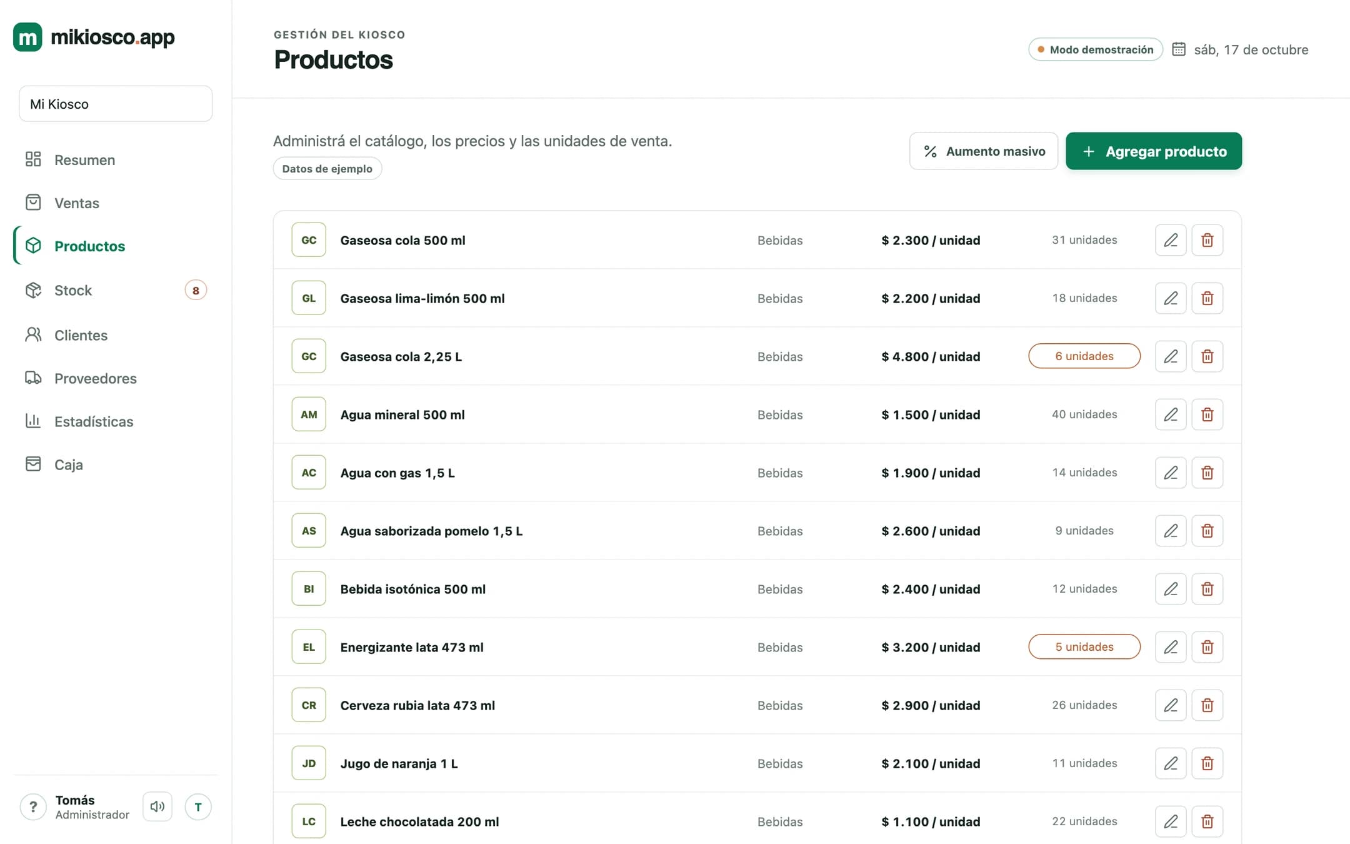Edit Agua saborizada pomelo 1,5 L
Screen dimensions: 1350x844
1171,531
